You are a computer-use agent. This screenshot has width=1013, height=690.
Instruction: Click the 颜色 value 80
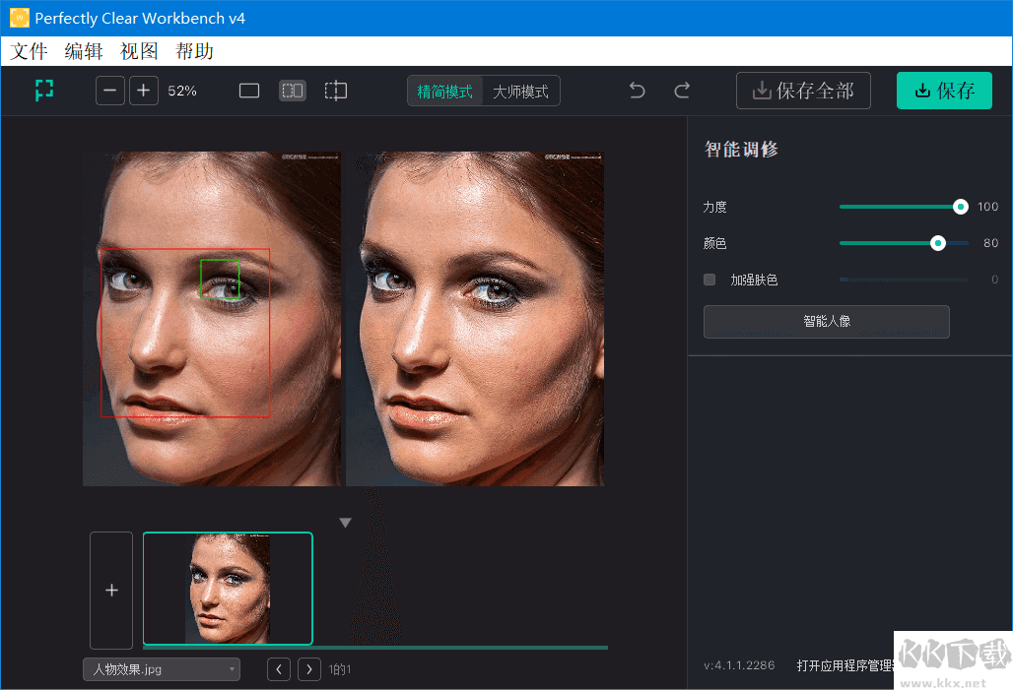click(x=990, y=243)
